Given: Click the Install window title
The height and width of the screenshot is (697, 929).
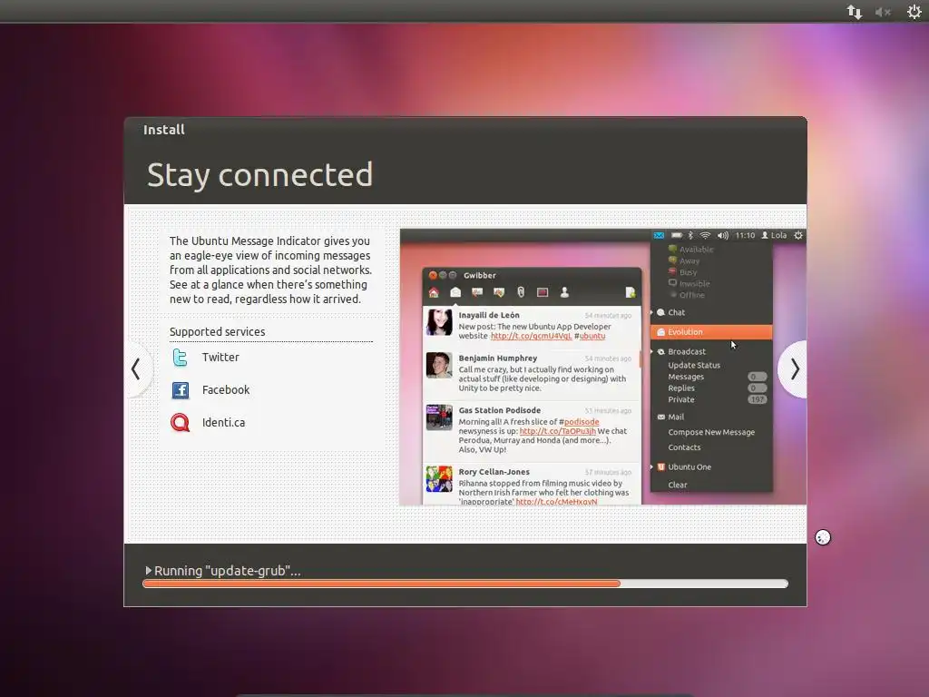Looking at the screenshot, I should click(164, 130).
